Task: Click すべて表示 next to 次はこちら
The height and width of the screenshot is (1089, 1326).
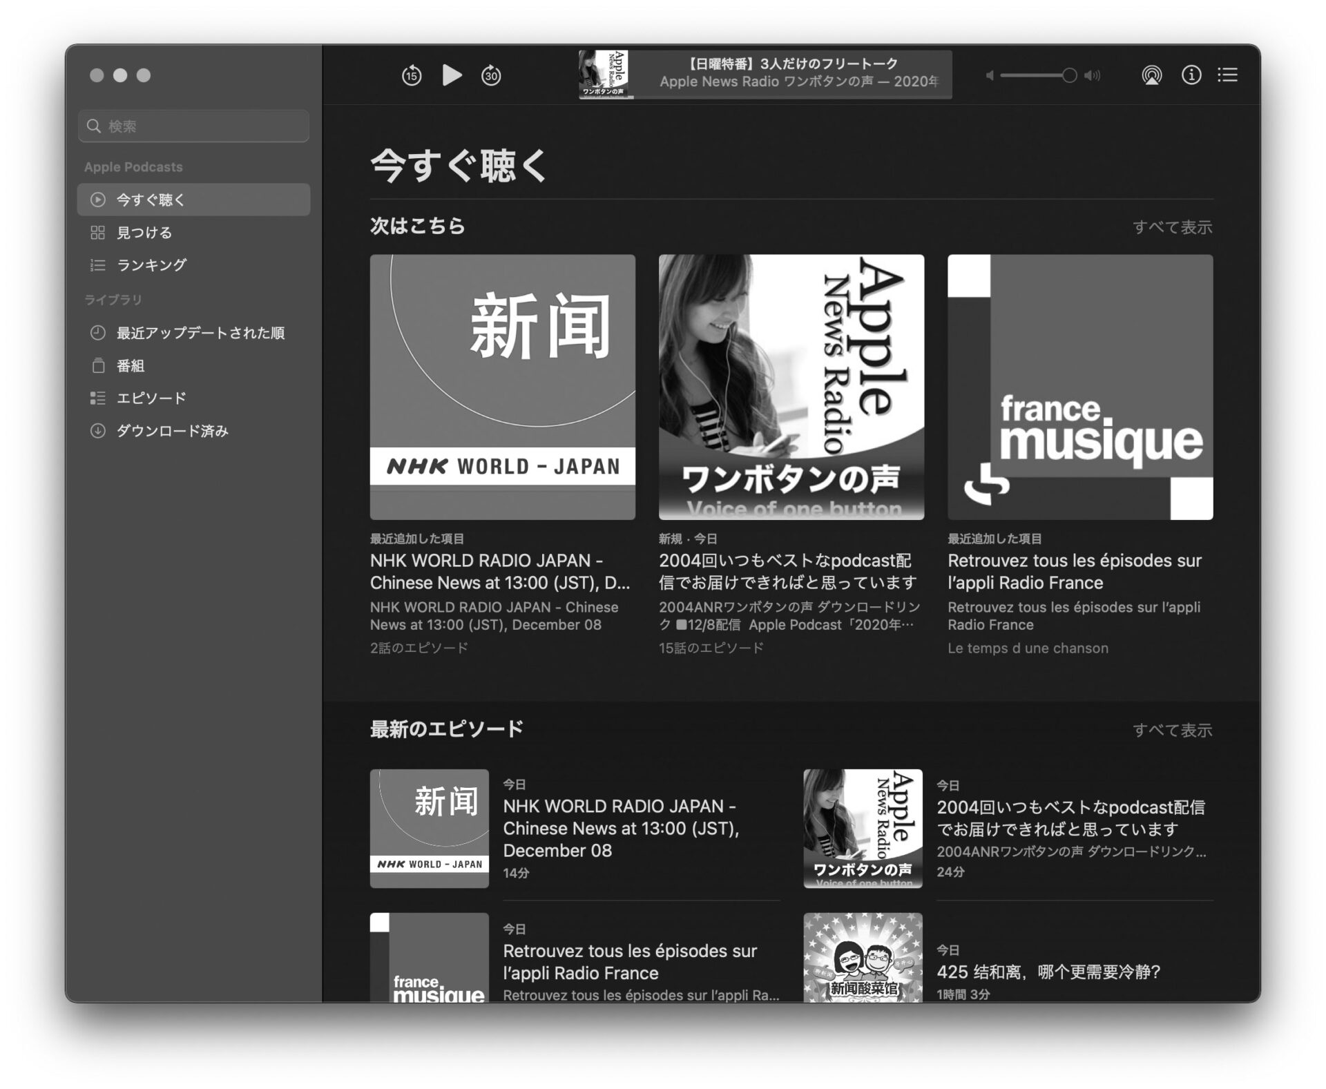Action: (1172, 227)
